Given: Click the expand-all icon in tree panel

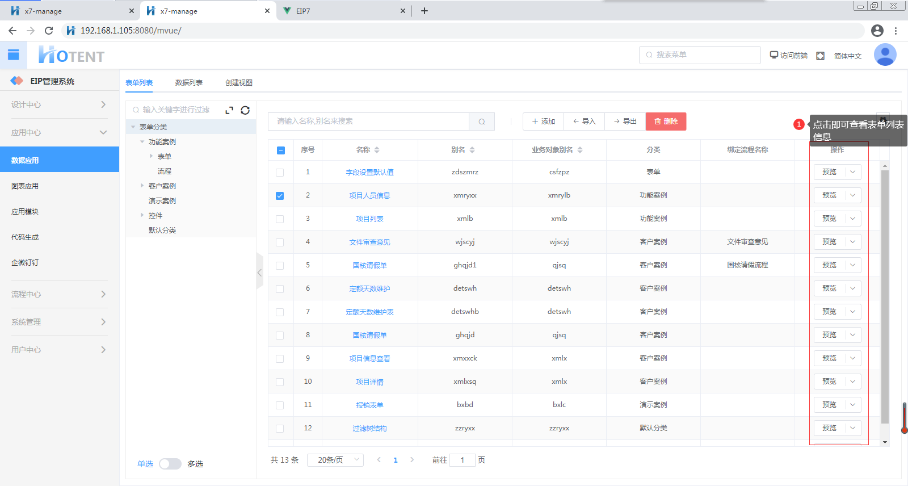Looking at the screenshot, I should [229, 110].
